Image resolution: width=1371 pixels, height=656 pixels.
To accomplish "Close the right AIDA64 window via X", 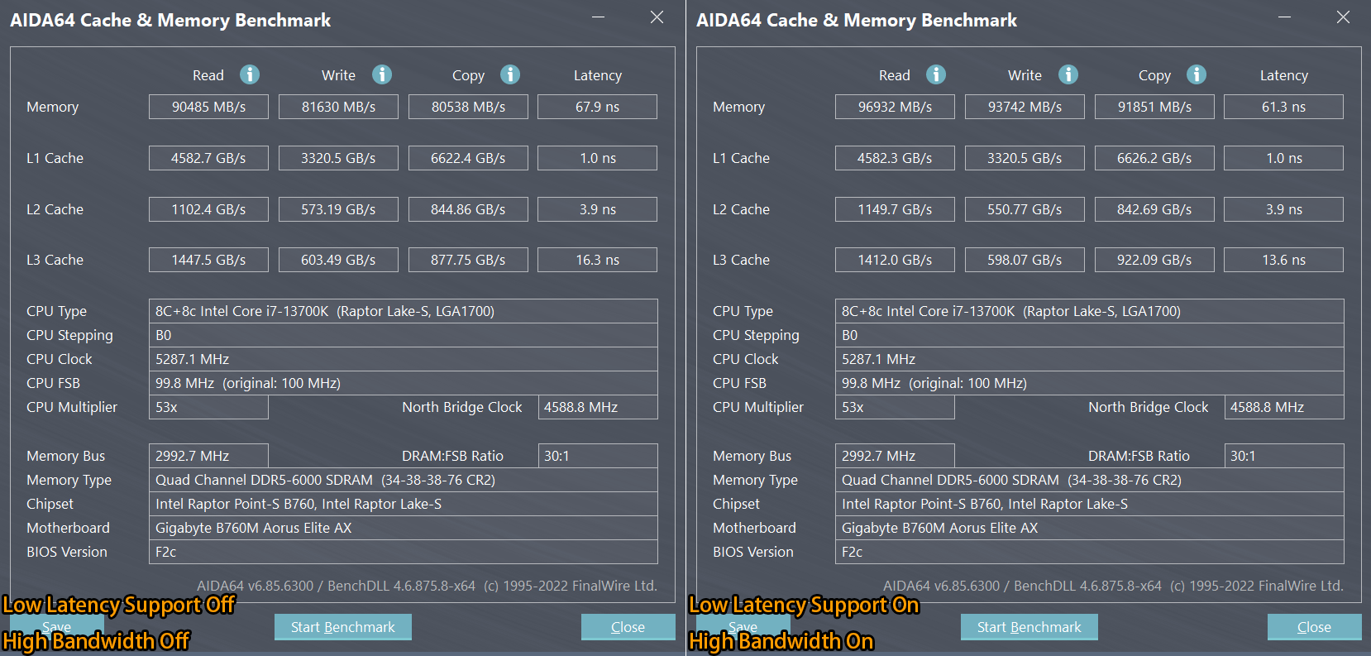I will tap(1343, 17).
